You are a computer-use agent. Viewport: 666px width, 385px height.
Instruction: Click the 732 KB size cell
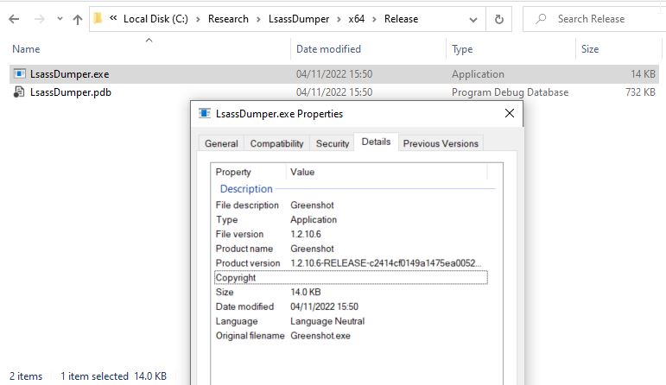pos(640,92)
